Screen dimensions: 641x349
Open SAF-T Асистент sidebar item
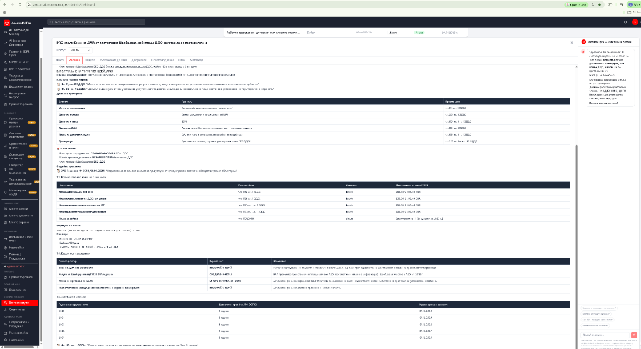pos(19,69)
